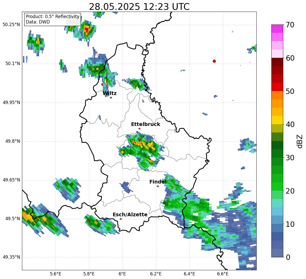The width and height of the screenshot is (306, 279).
Task: Click the colorbar value 50
Action: [290, 91]
